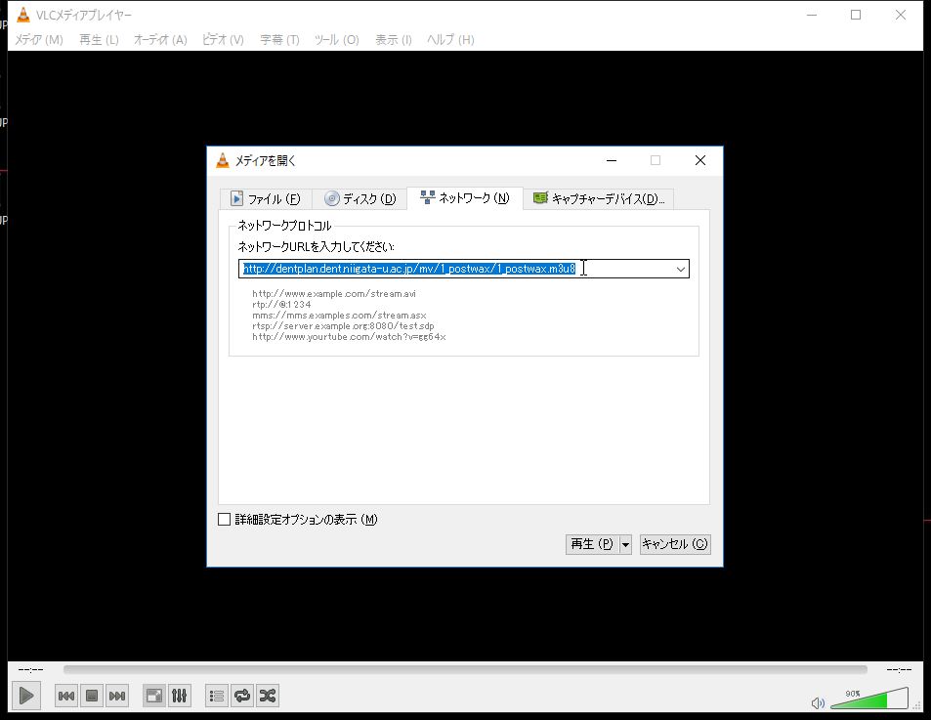Switch to the ディスク tab
931x720 pixels.
[x=360, y=199]
